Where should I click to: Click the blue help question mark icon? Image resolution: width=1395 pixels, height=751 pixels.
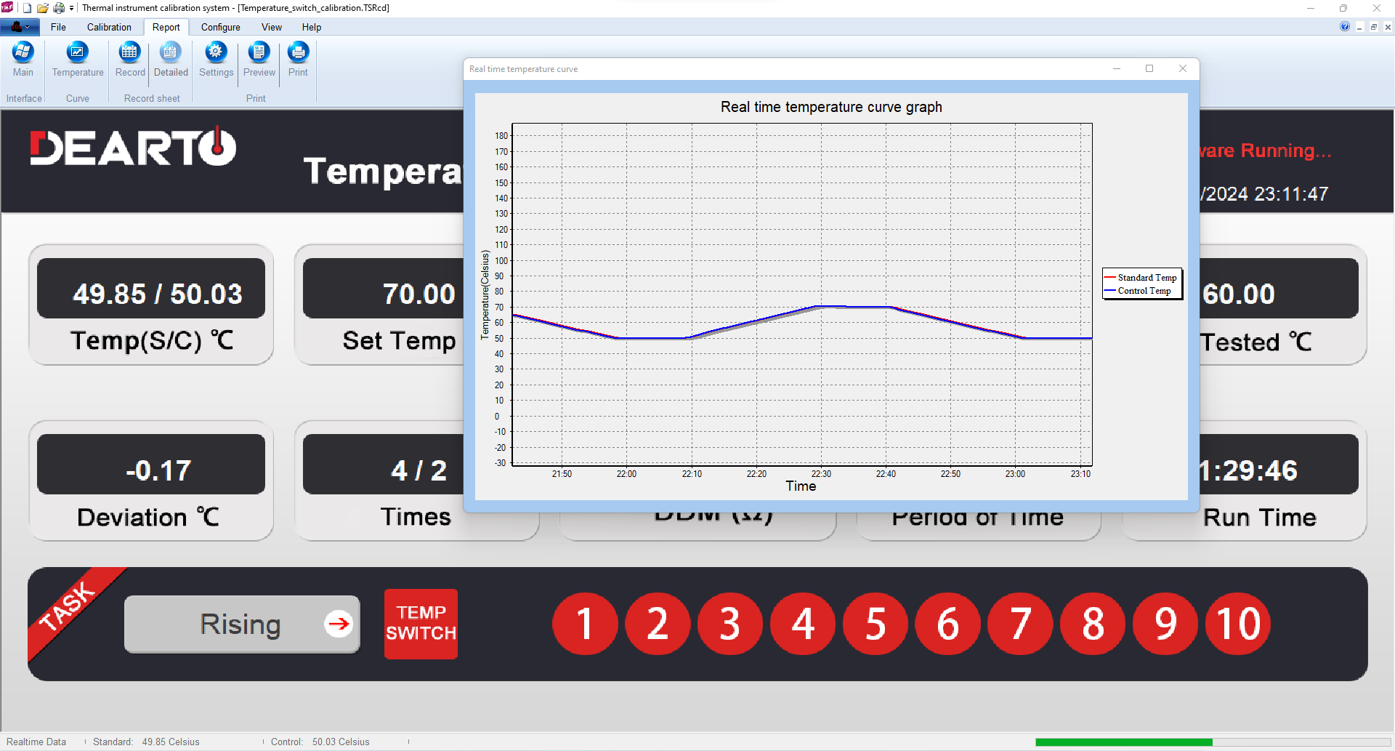pos(1344,27)
